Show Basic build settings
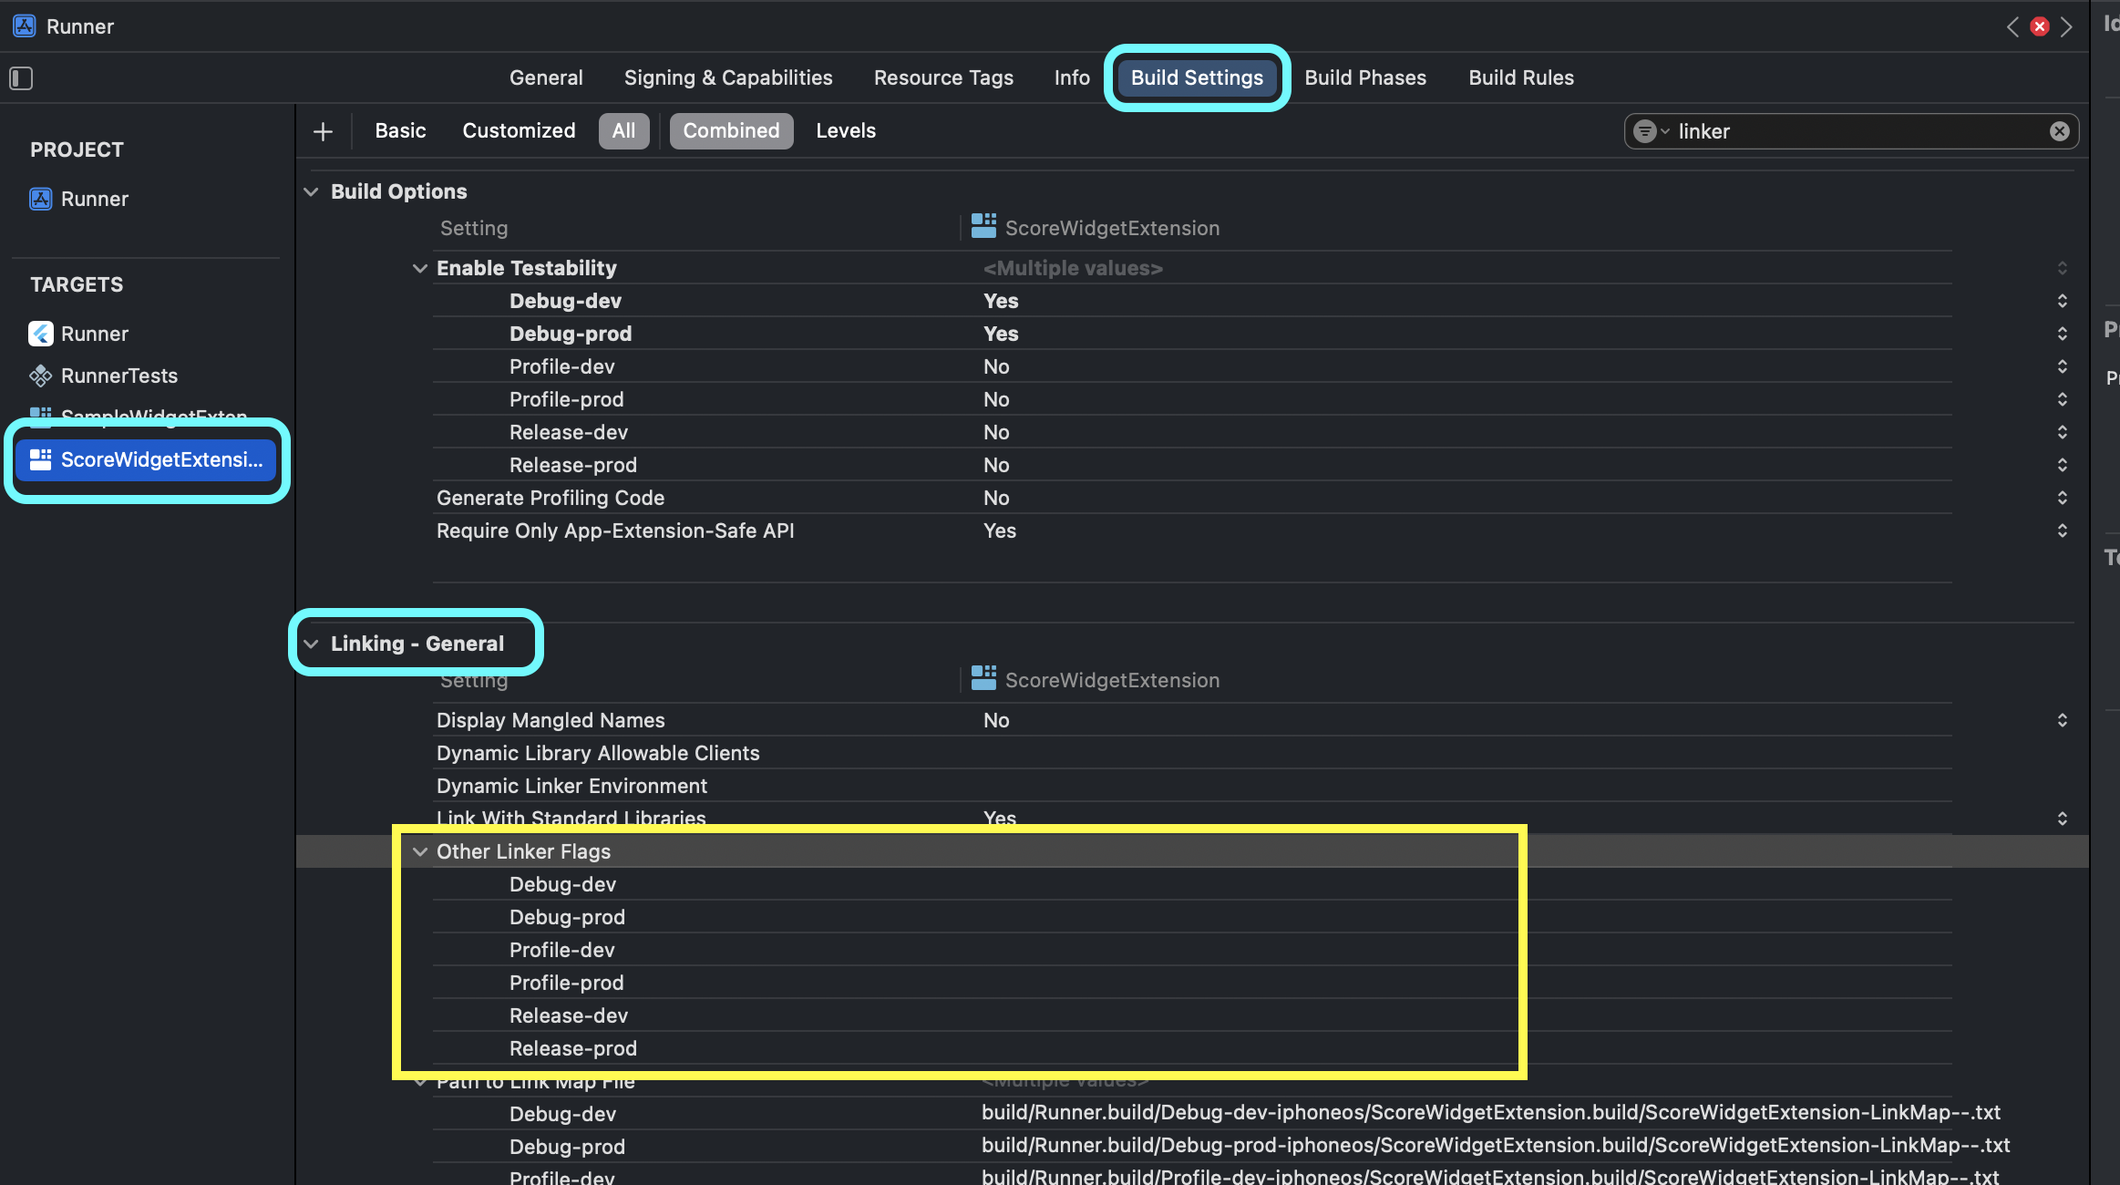 (x=400, y=130)
